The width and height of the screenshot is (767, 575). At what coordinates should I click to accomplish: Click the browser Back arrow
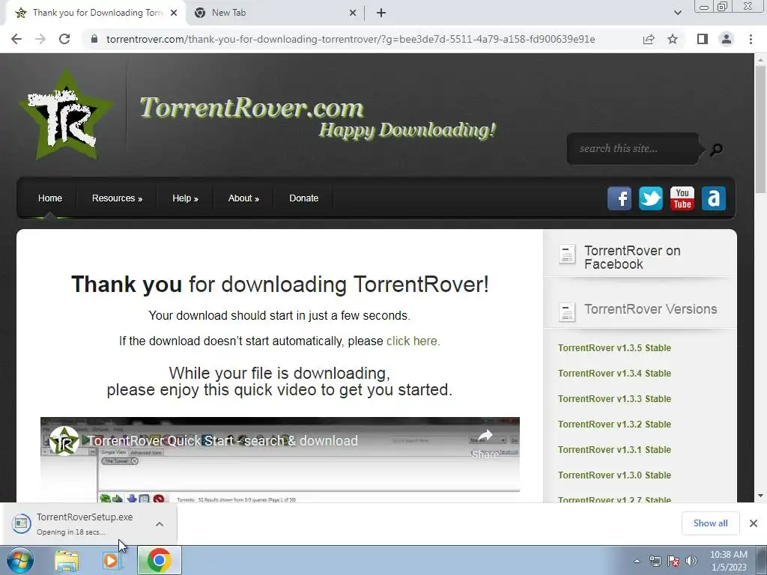click(x=16, y=39)
